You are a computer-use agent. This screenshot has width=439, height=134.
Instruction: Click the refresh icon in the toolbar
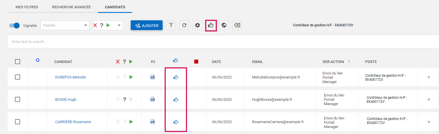tap(184, 25)
